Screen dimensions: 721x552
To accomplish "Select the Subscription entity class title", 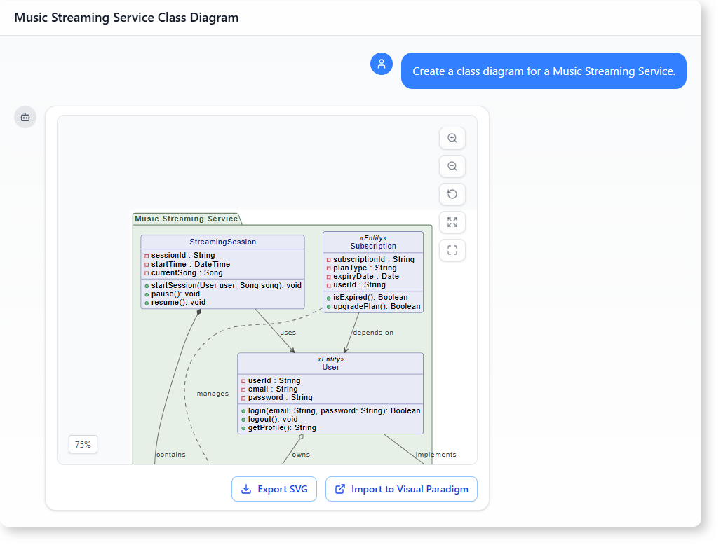I will tap(373, 246).
